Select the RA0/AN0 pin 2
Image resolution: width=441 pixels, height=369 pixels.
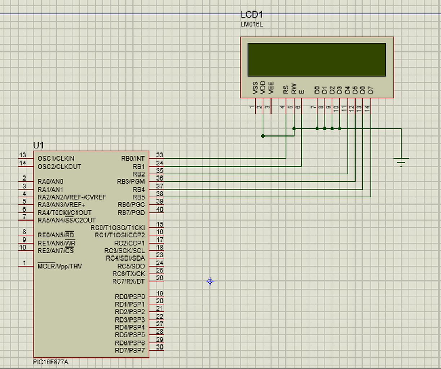click(x=25, y=181)
